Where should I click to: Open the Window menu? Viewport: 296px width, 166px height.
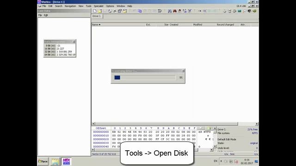click(121, 6)
